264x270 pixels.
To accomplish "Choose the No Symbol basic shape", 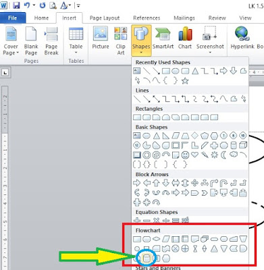I will click(x=156, y=155).
